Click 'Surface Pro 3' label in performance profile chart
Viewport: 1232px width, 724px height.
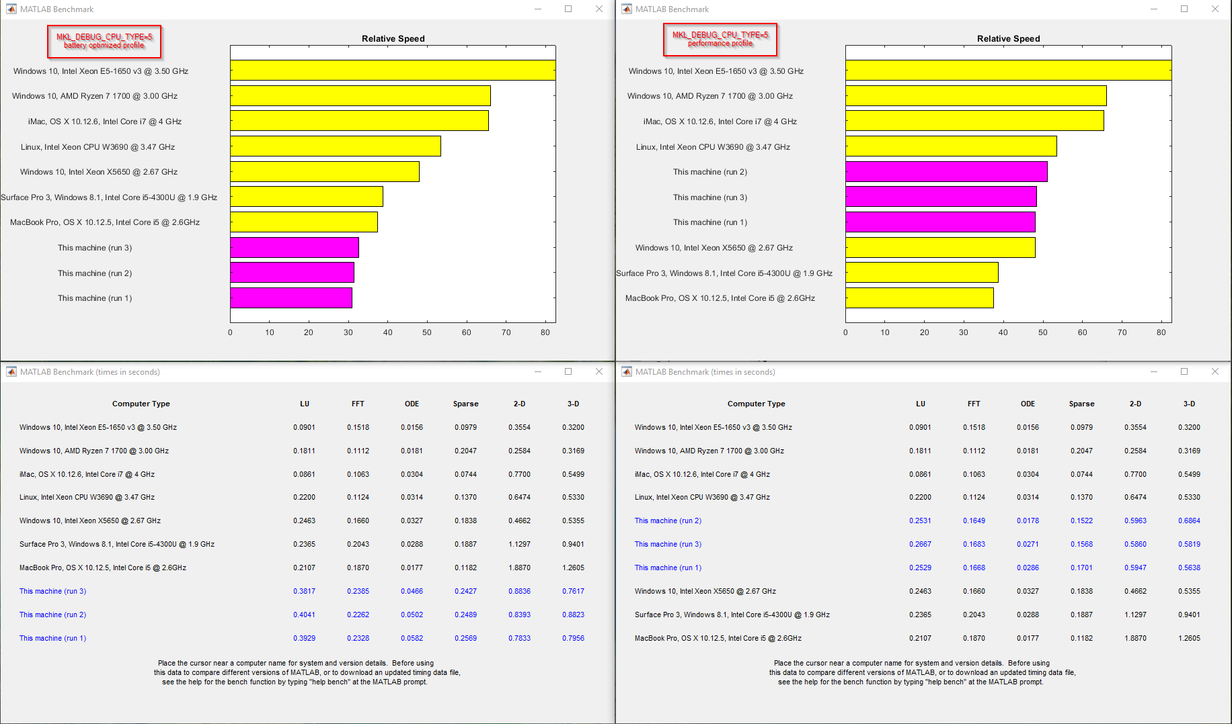coord(724,273)
